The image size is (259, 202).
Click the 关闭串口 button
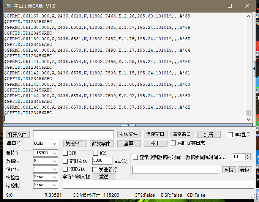click(74, 144)
